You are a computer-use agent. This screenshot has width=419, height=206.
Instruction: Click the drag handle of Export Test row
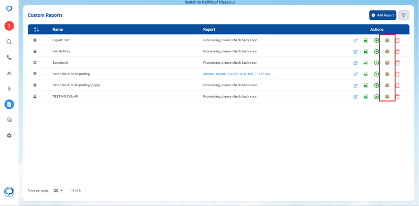point(35,40)
